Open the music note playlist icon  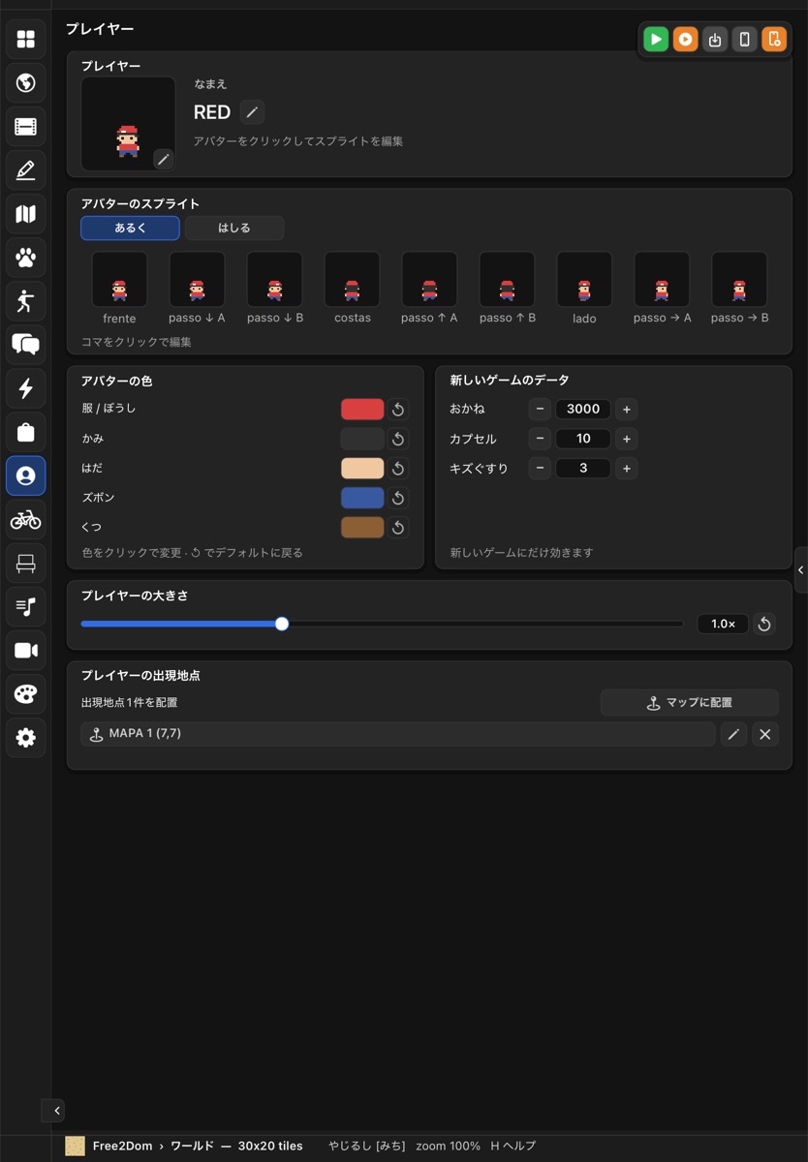click(x=26, y=607)
